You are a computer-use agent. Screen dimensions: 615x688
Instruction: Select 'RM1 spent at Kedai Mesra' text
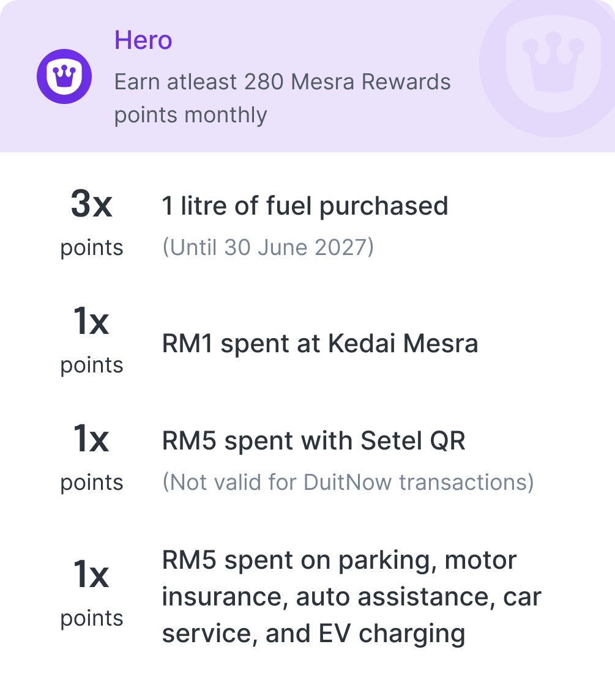click(x=320, y=343)
